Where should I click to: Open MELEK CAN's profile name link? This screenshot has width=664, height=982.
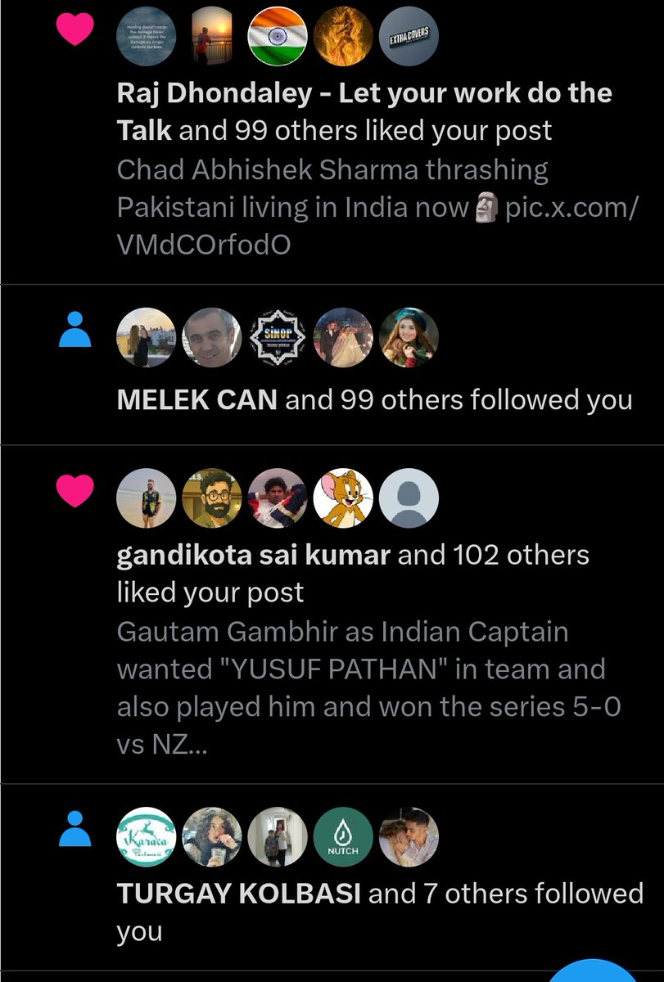click(x=197, y=400)
